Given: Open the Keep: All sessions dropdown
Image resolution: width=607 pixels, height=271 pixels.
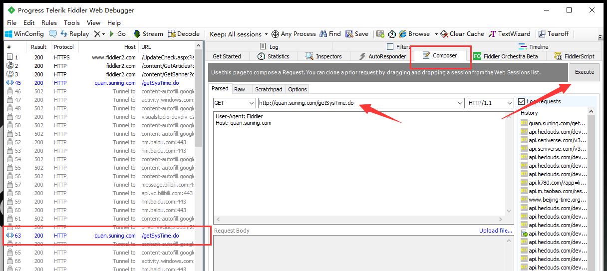Looking at the screenshot, I should [x=239, y=34].
